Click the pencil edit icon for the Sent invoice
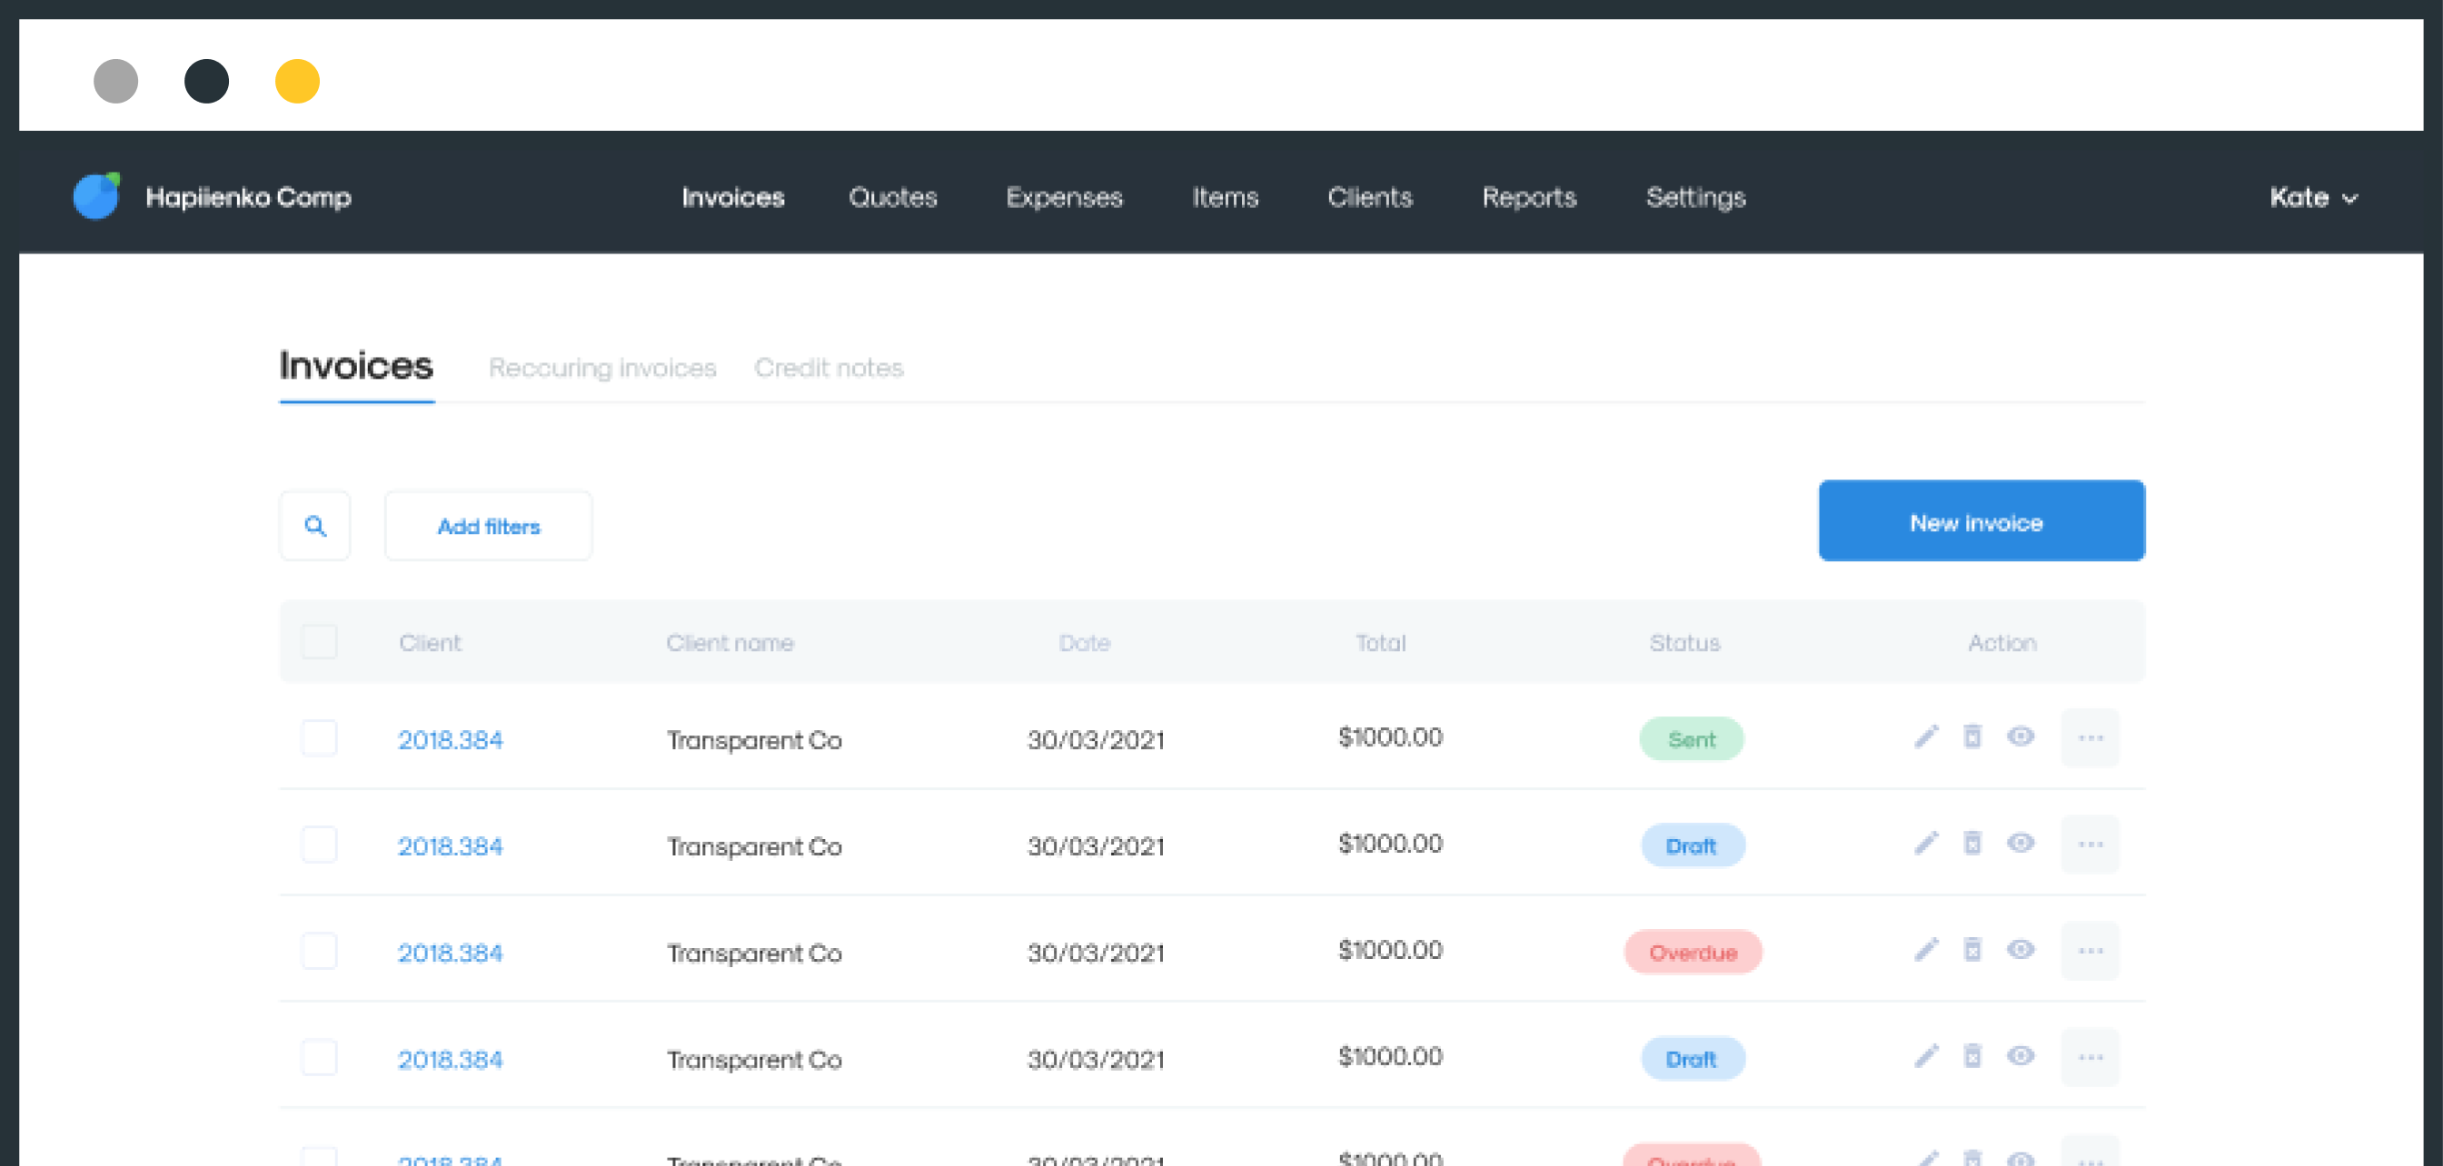 tap(1926, 736)
